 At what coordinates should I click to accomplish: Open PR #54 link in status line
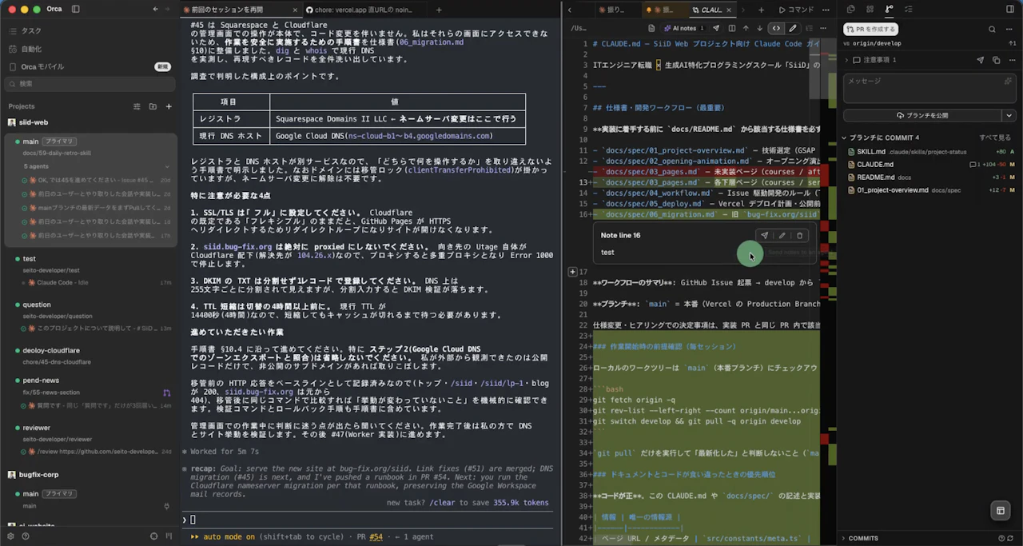pos(376,537)
